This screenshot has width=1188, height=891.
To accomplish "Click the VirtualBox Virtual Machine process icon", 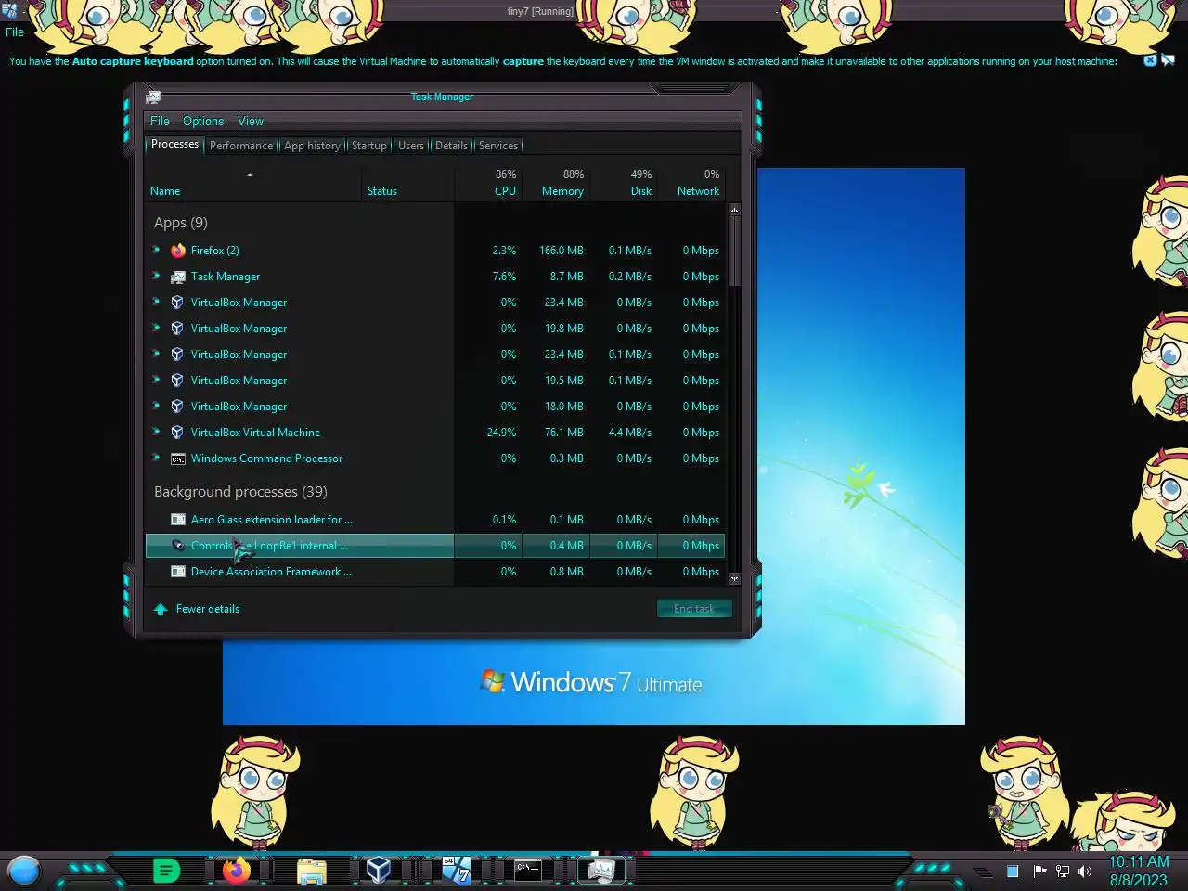I will [178, 433].
